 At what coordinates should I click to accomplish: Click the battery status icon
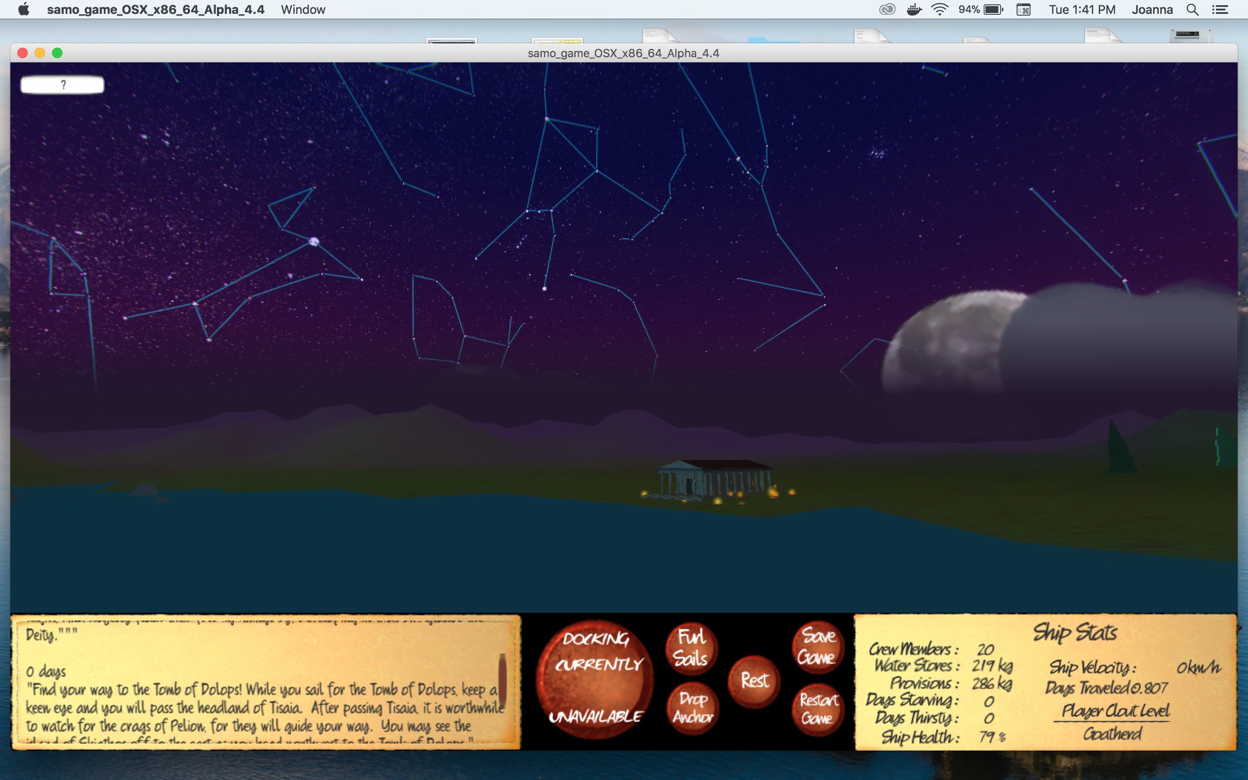point(993,10)
